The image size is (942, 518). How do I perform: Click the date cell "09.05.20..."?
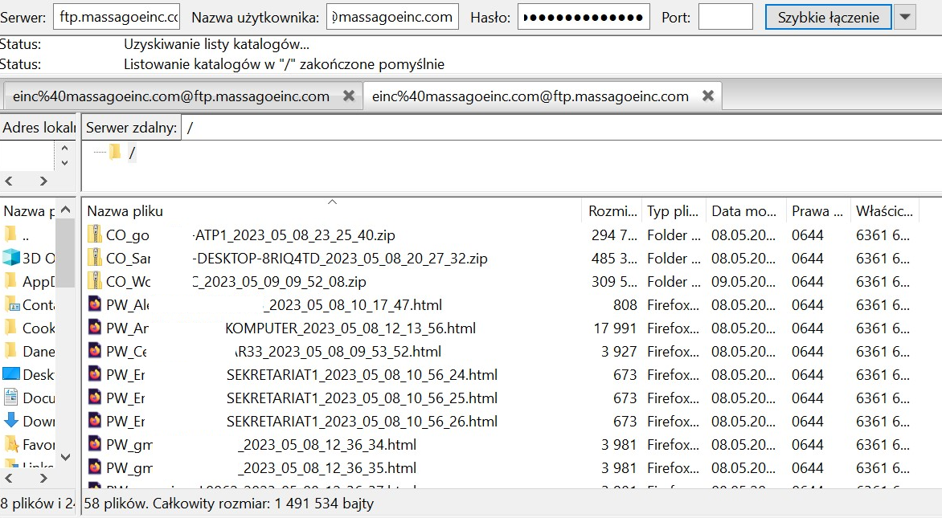(743, 282)
